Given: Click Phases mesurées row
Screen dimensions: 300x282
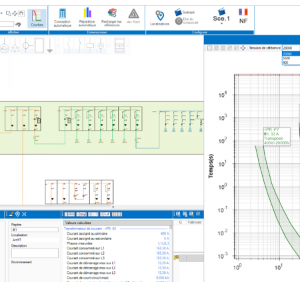Looking at the screenshot, I should [117, 243].
